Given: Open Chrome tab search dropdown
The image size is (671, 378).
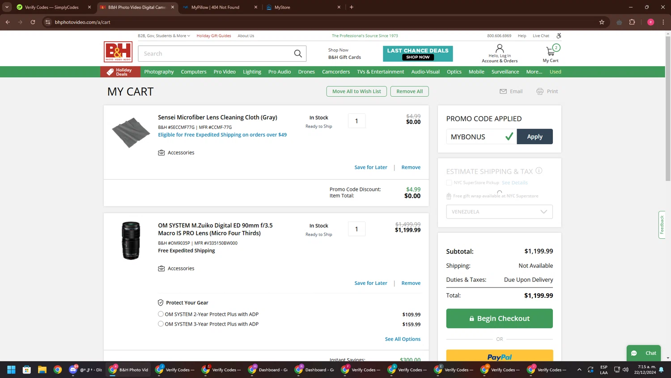Looking at the screenshot, I should click(7, 7).
